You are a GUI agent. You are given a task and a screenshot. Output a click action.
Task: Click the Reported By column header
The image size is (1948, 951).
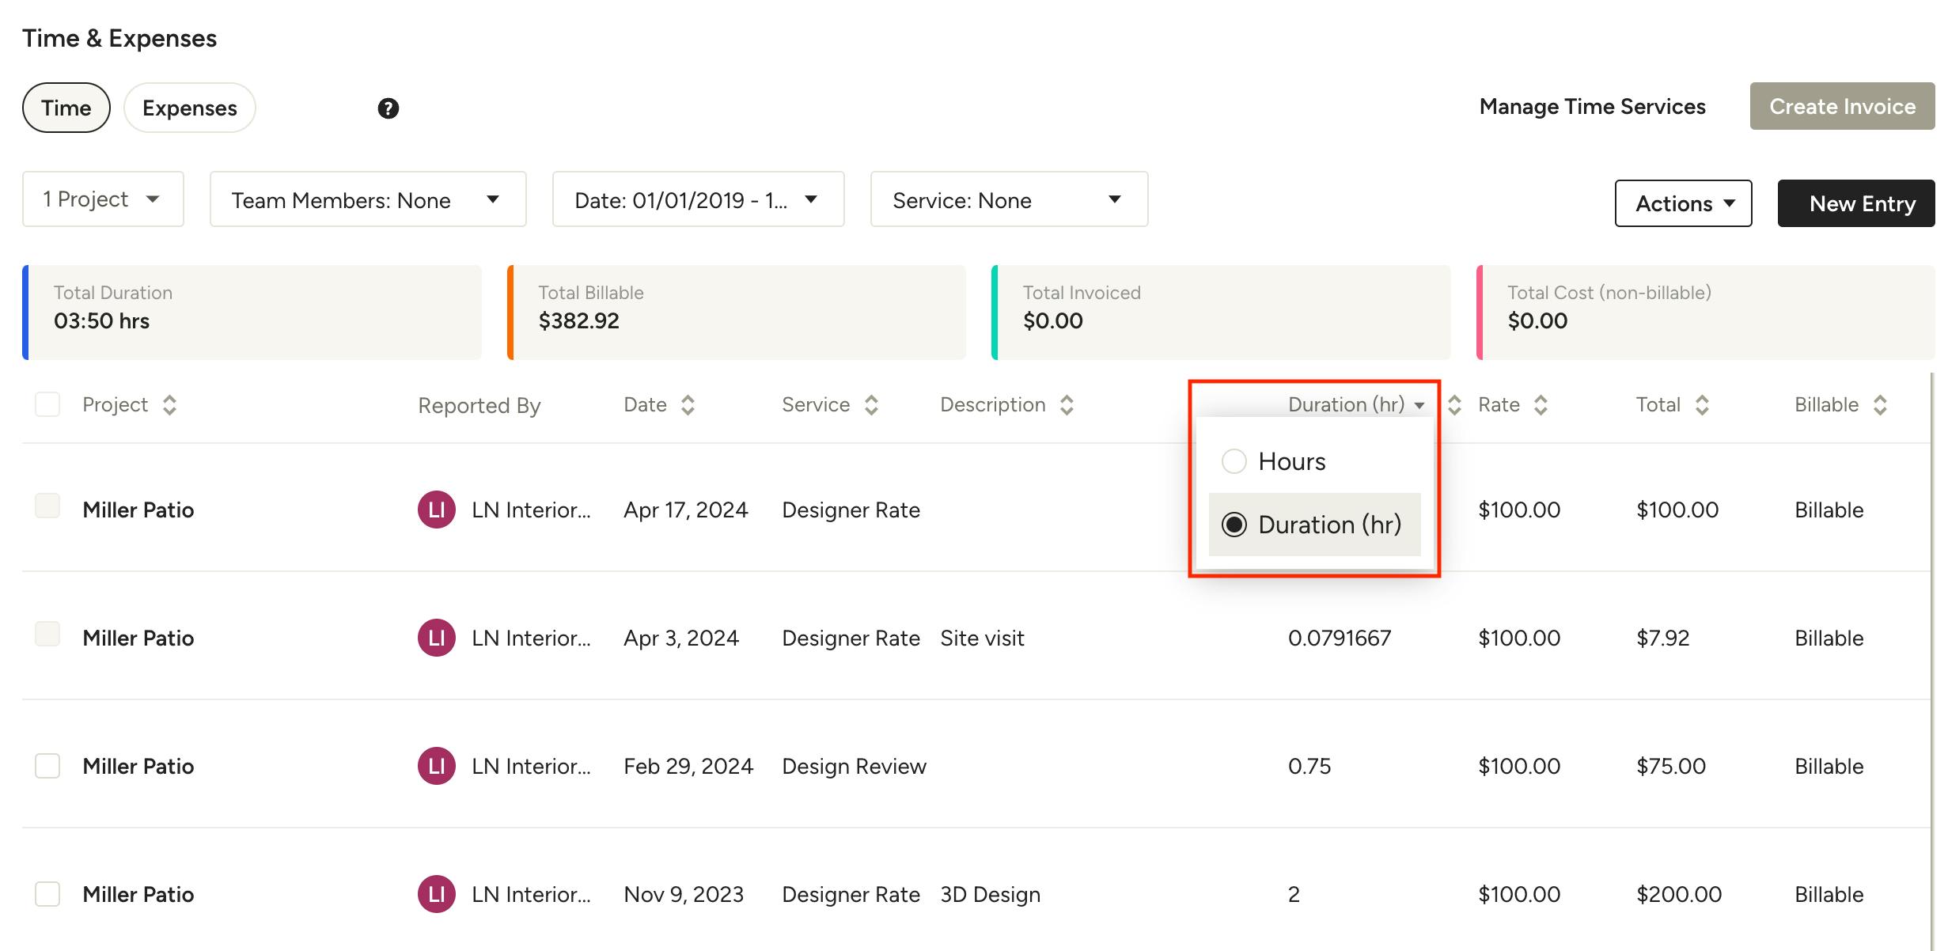click(479, 405)
